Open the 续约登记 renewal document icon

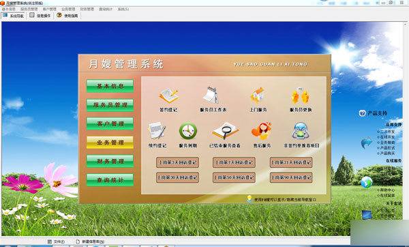[x=157, y=130]
